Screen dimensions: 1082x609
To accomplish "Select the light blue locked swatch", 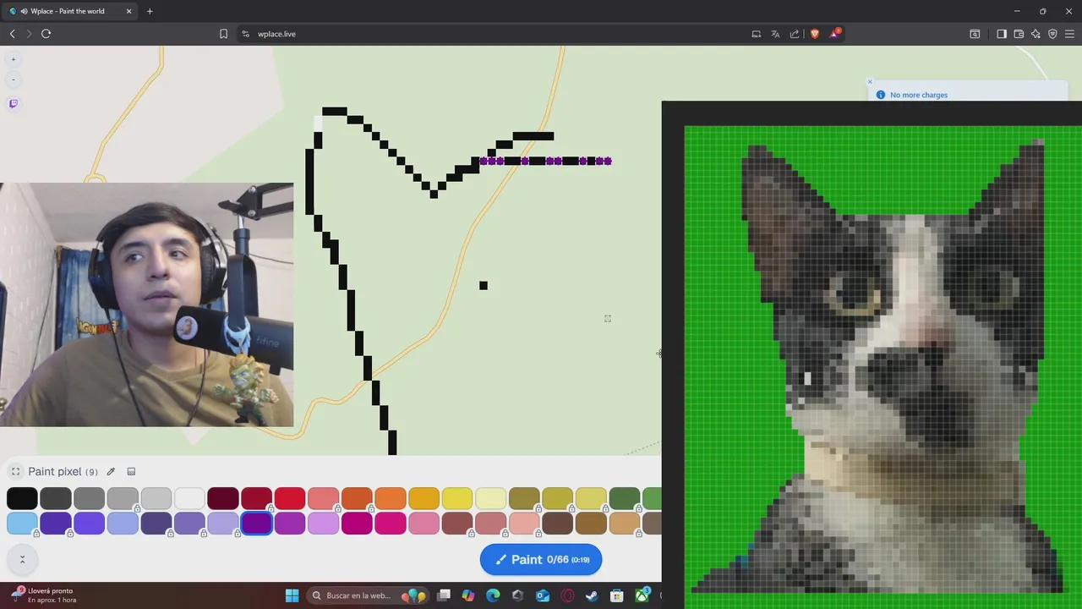I will 22,524.
